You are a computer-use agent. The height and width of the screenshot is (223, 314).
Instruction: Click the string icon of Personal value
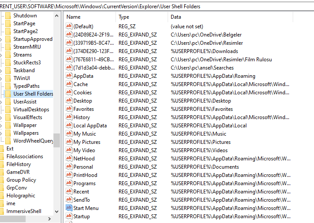[69, 166]
